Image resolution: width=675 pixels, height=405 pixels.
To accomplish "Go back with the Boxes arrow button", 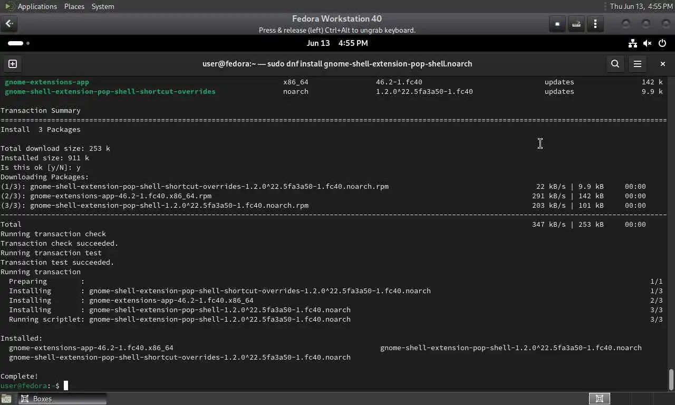I will coord(9,23).
